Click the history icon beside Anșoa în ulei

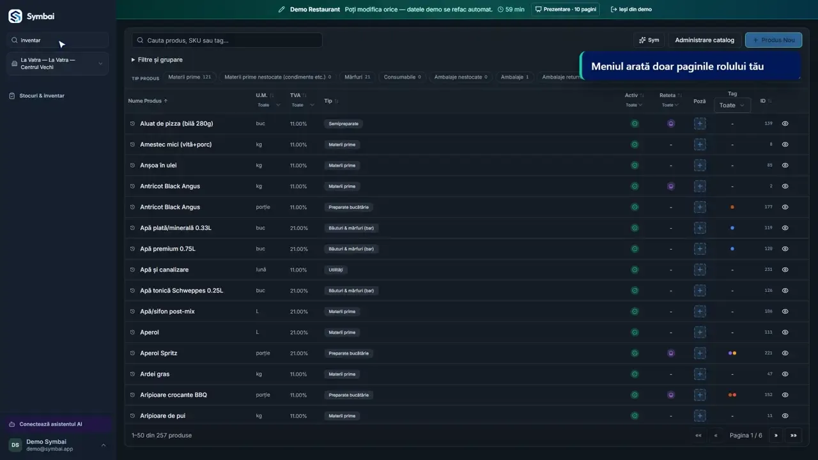tap(133, 165)
